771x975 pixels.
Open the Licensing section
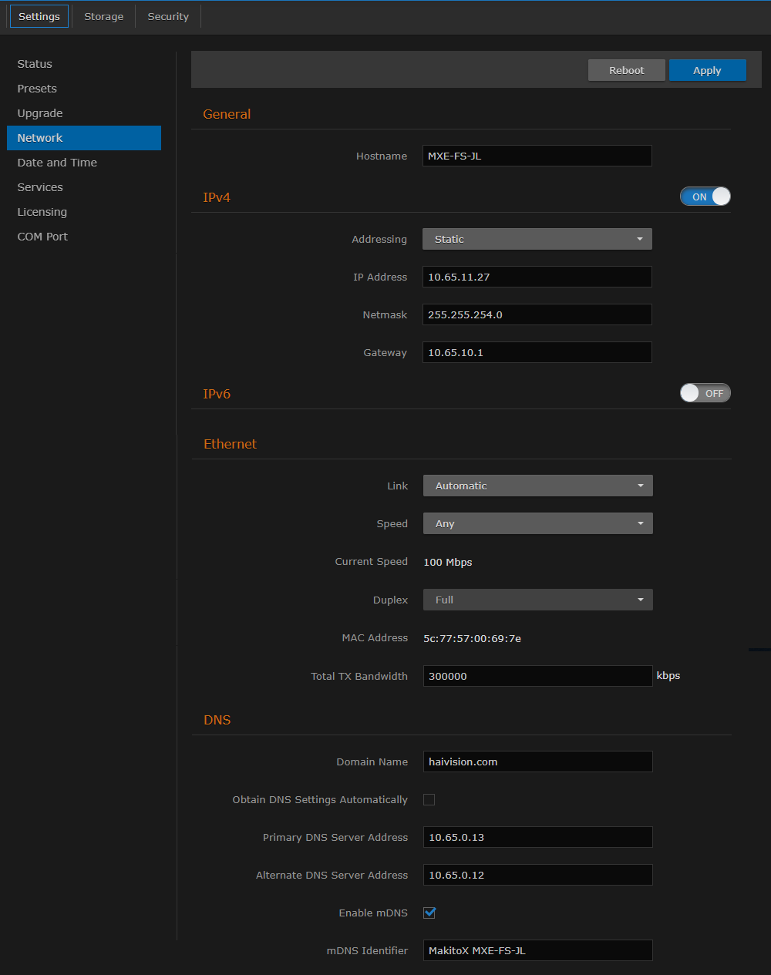point(42,212)
